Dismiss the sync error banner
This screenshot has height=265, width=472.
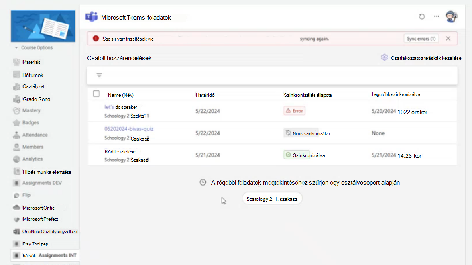[x=448, y=38]
